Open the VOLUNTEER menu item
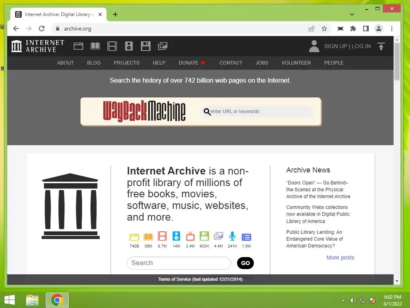The width and height of the screenshot is (410, 308). click(296, 63)
